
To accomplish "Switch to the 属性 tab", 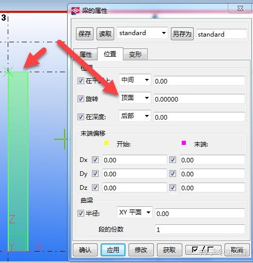I will pyautogui.click(x=86, y=55).
